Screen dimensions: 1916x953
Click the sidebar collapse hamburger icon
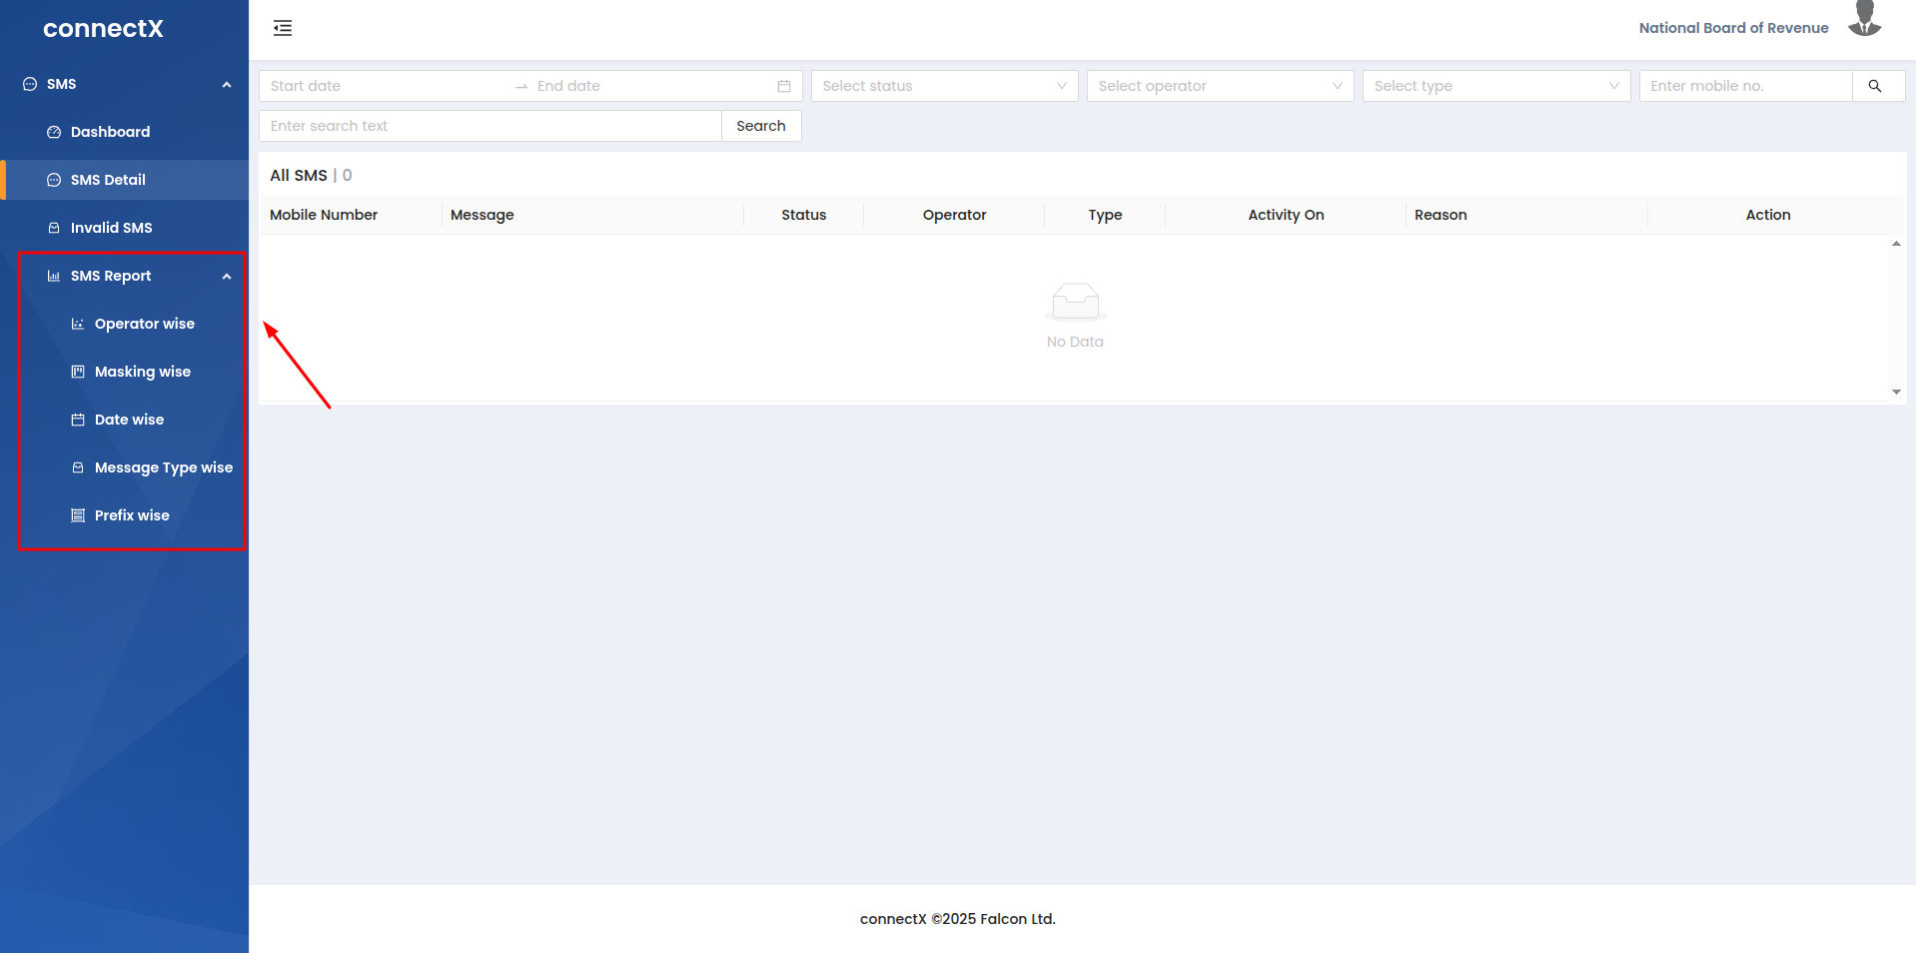283,28
